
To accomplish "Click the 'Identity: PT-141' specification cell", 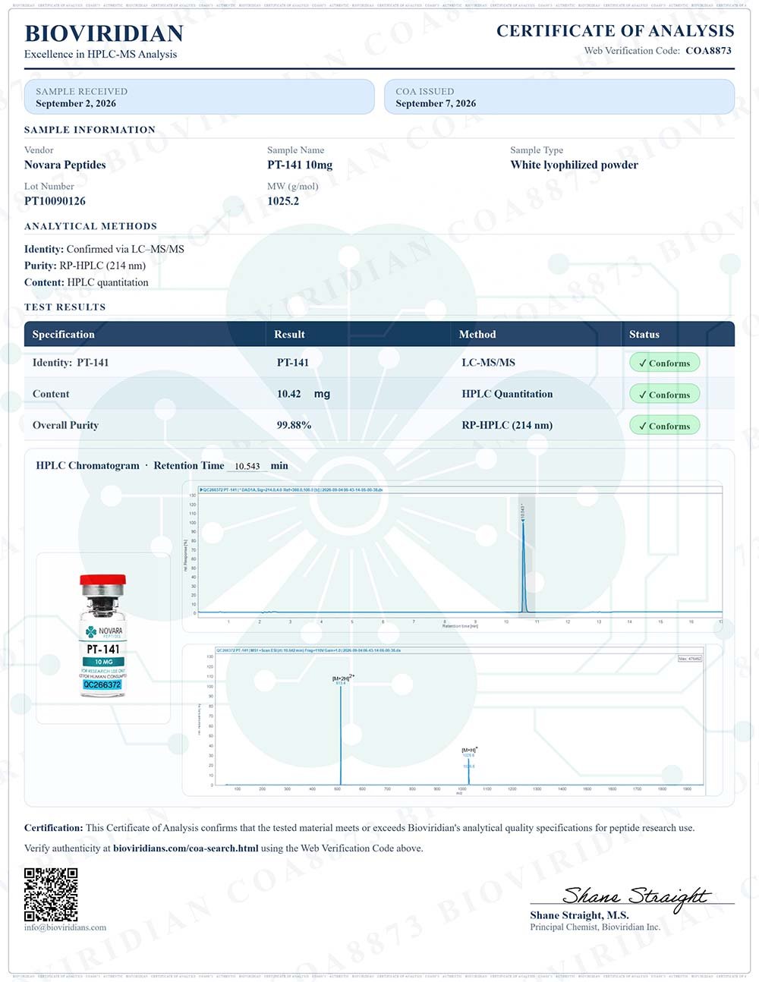I will click(71, 363).
